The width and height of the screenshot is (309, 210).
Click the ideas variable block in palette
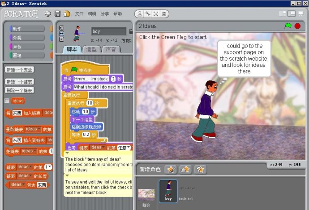click(18, 101)
